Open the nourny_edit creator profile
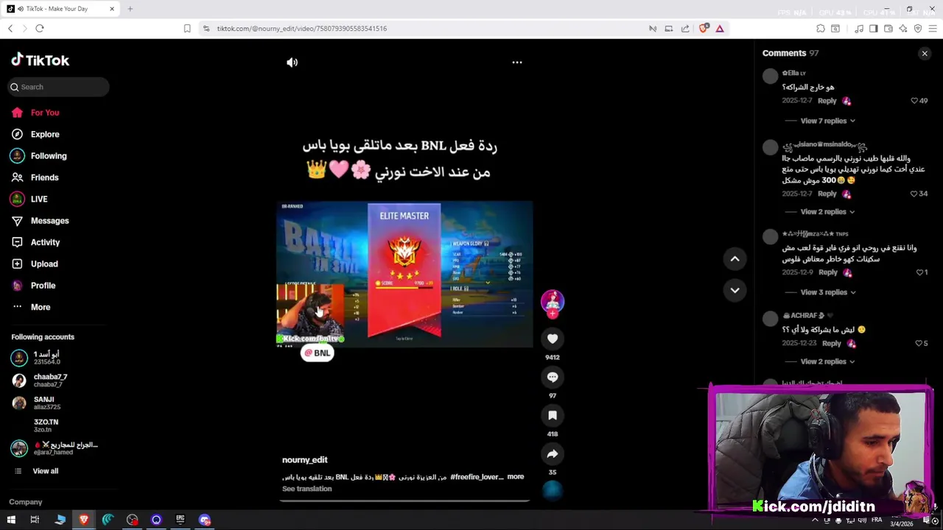The height and width of the screenshot is (530, 943). point(305,460)
